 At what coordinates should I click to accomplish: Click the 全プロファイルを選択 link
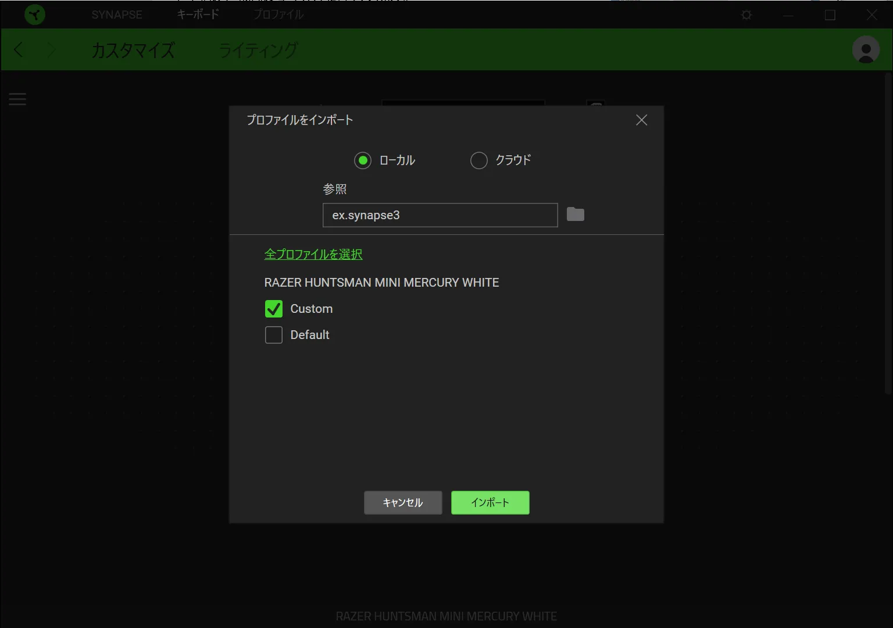pos(313,254)
